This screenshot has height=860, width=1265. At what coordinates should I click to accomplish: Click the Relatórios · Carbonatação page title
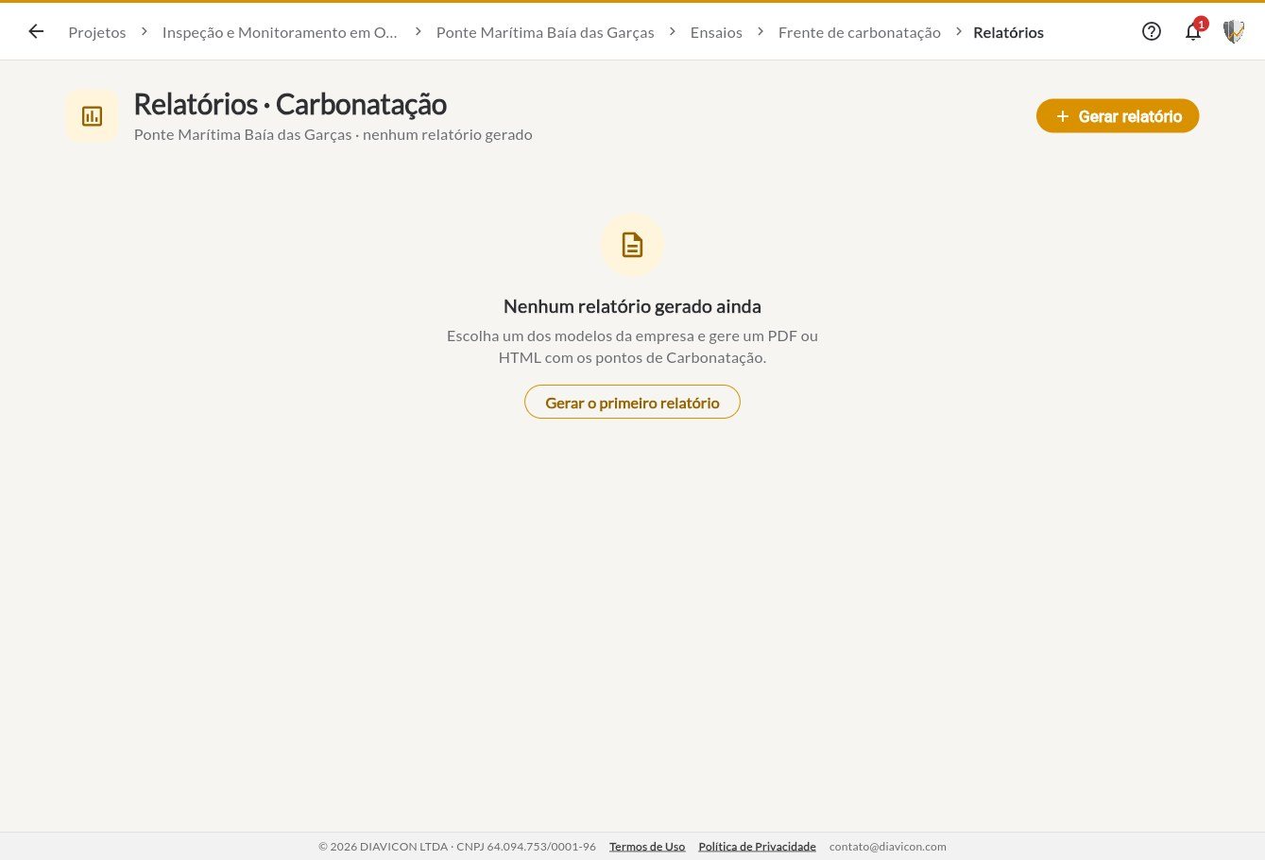click(x=290, y=104)
